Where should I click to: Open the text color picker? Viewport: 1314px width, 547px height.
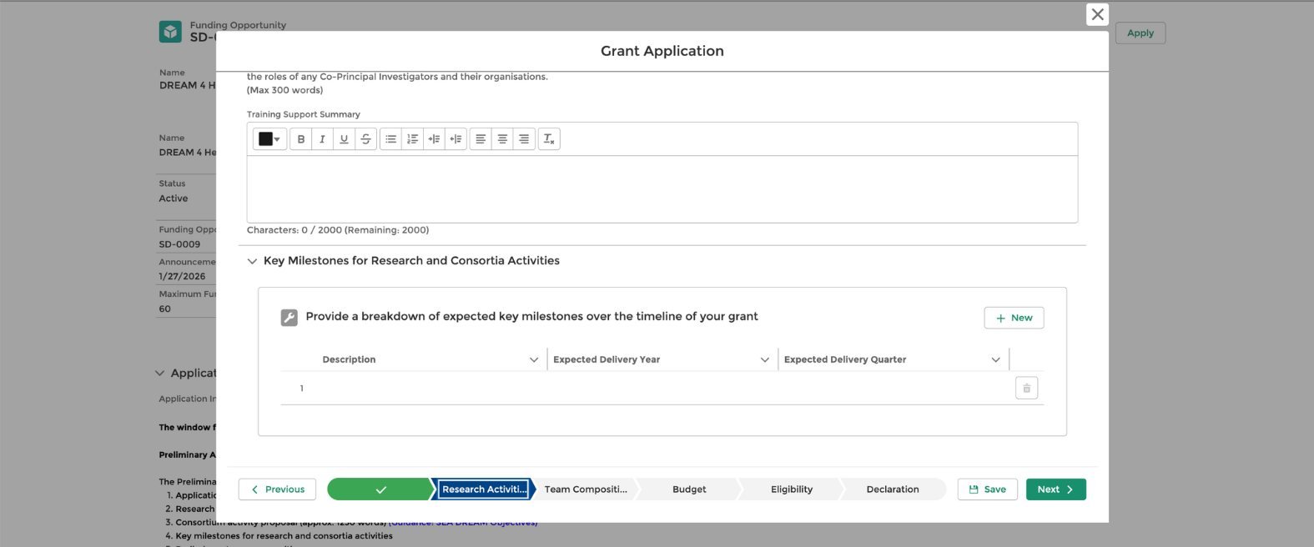point(269,139)
